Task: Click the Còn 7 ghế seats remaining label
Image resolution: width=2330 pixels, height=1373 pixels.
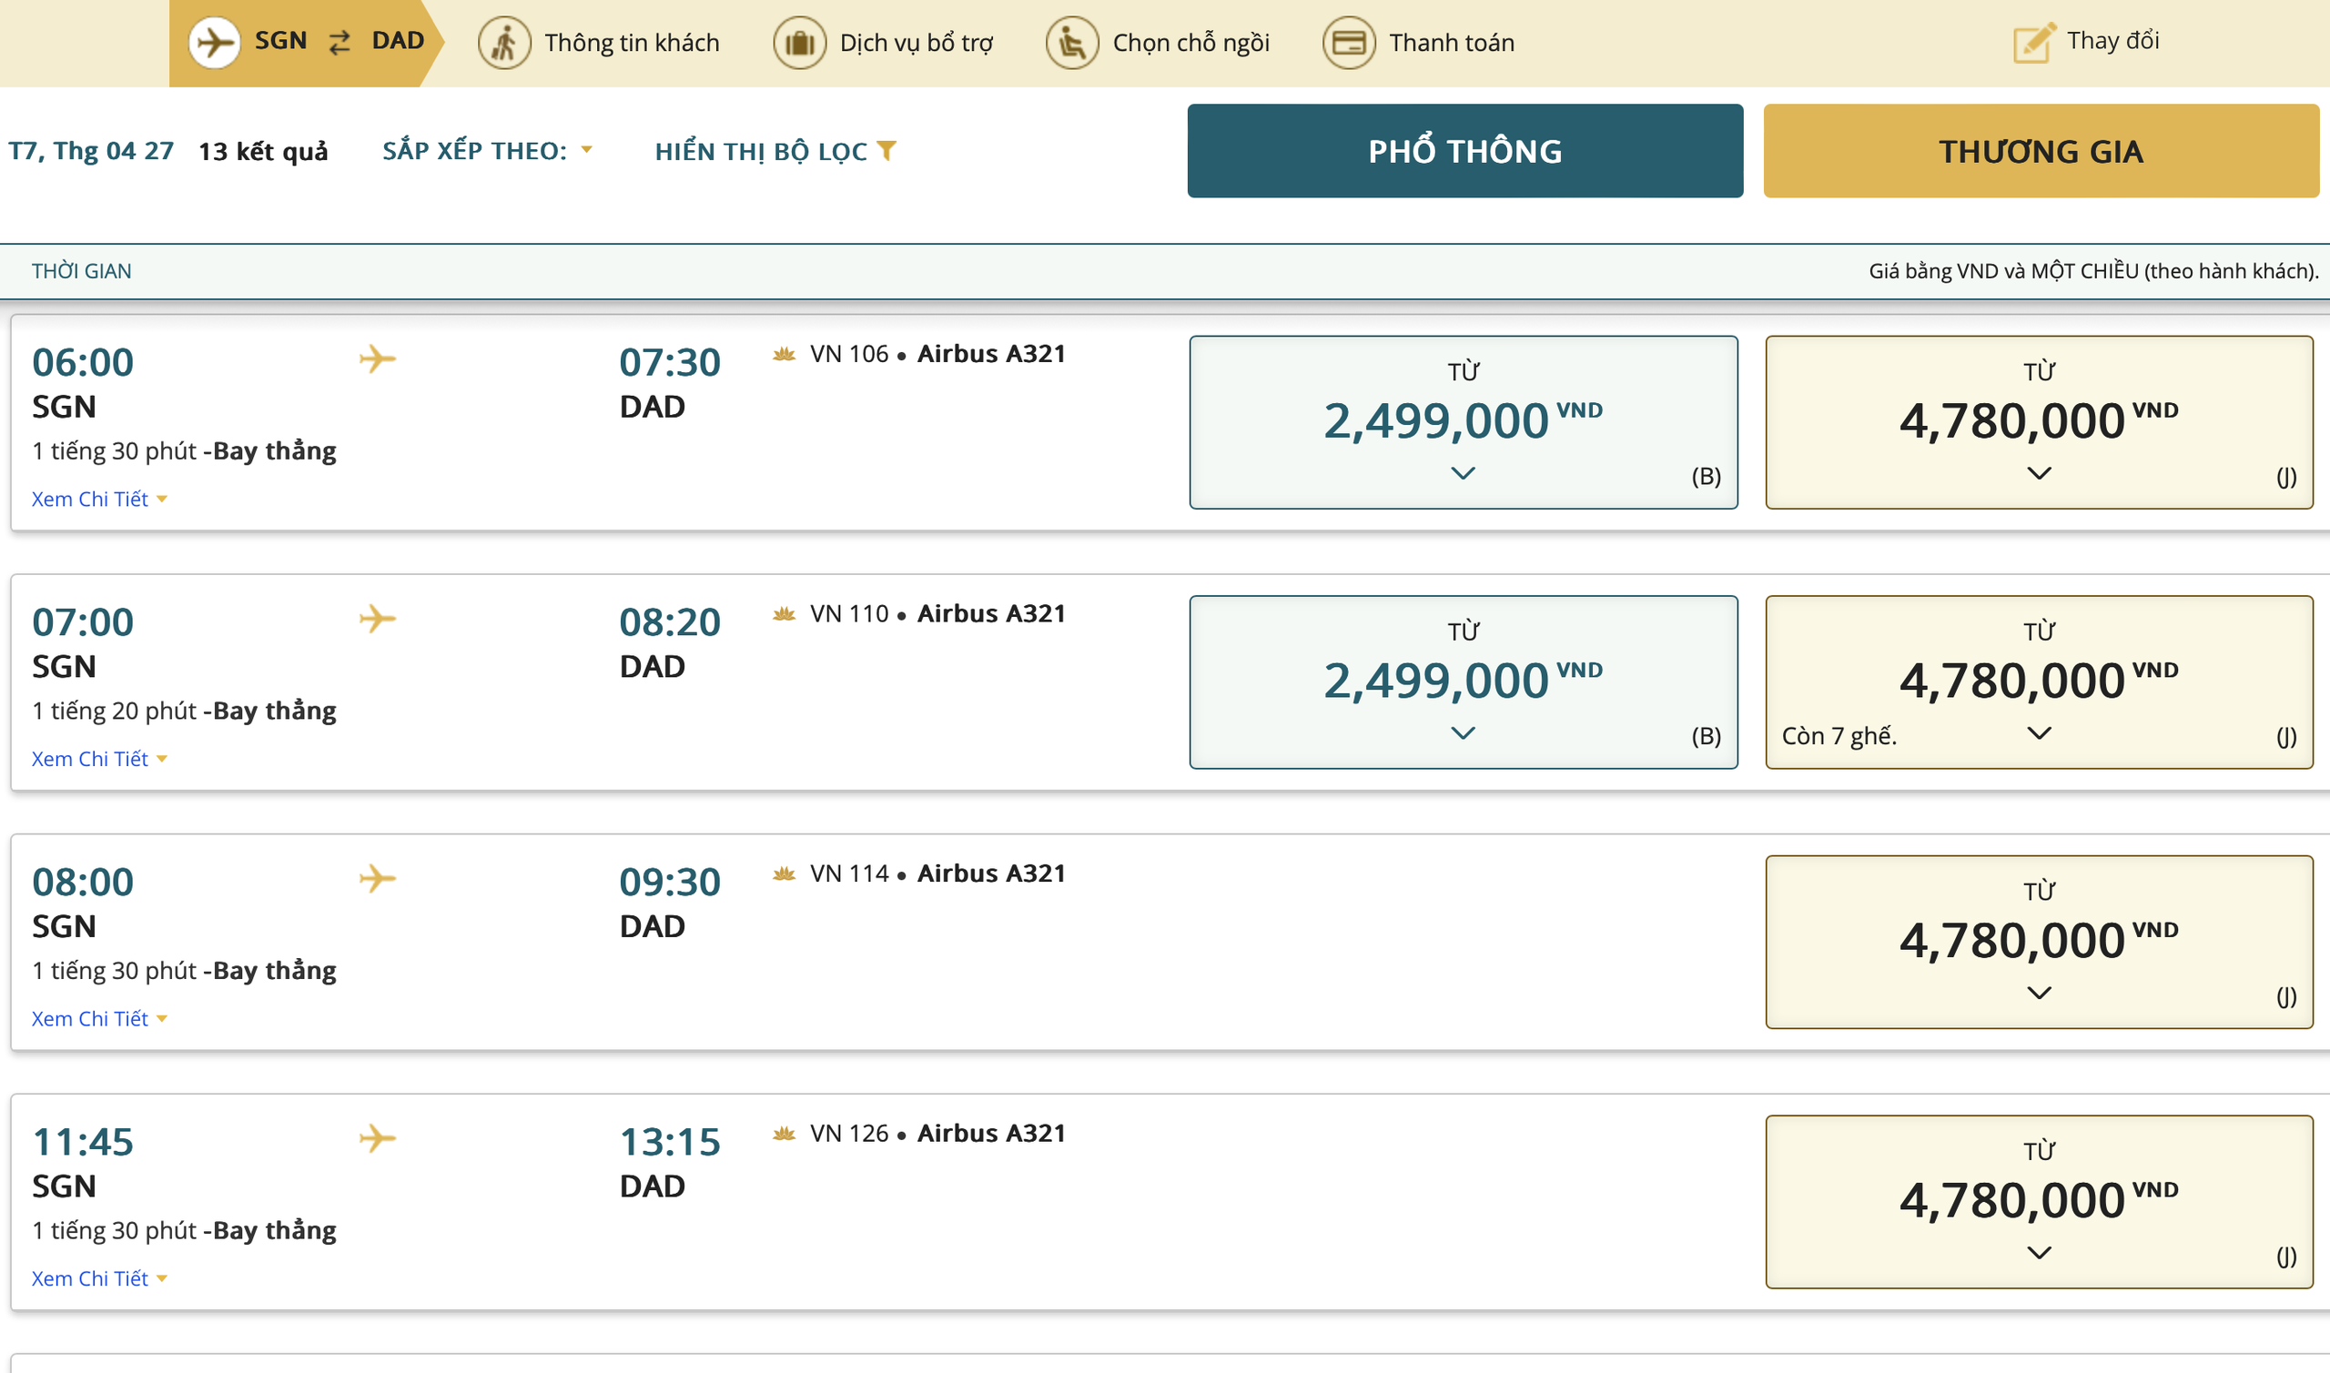Action: (1839, 735)
